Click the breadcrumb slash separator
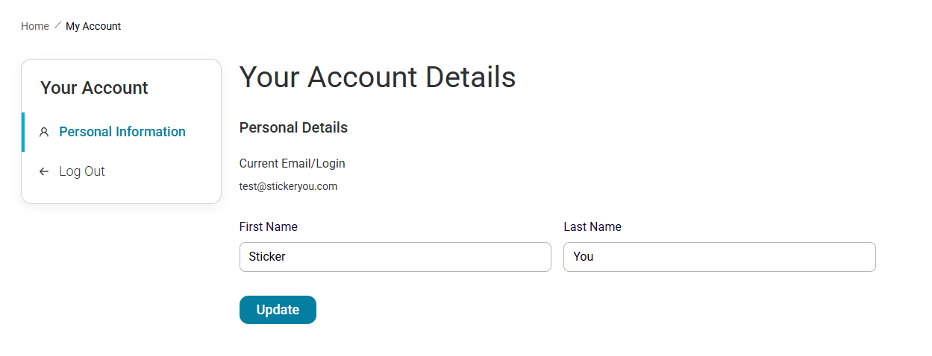Image resolution: width=932 pixels, height=356 pixels. pyautogui.click(x=57, y=26)
